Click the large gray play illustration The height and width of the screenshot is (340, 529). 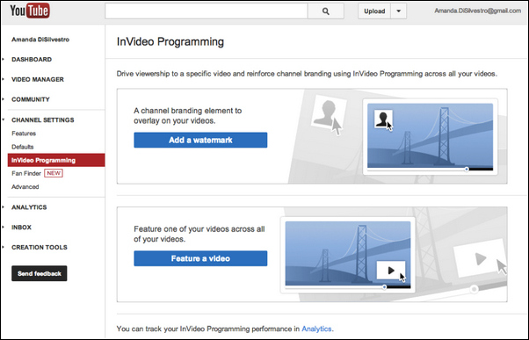[x=480, y=259]
